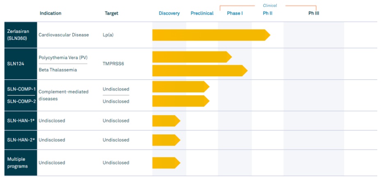
Task: Select the SLN-COMP-2 program label
Action: coord(21,101)
